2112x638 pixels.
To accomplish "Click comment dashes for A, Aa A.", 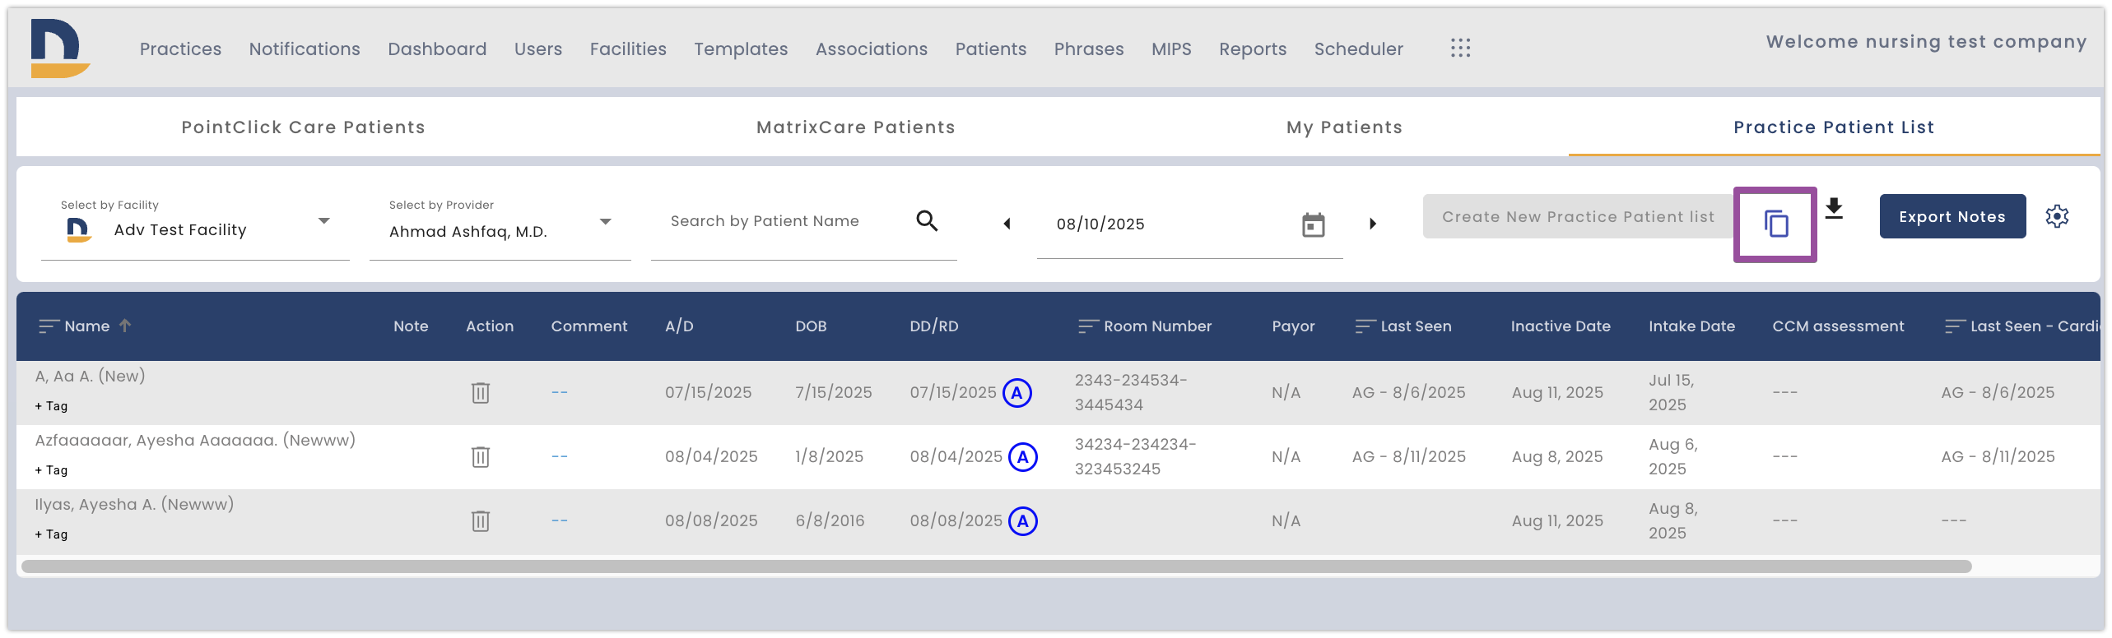I will pyautogui.click(x=560, y=392).
